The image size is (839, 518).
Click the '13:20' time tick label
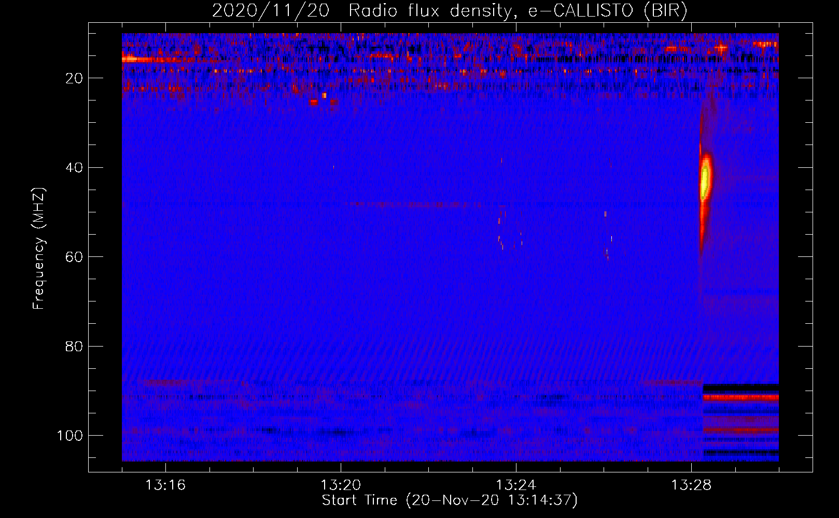341,485
